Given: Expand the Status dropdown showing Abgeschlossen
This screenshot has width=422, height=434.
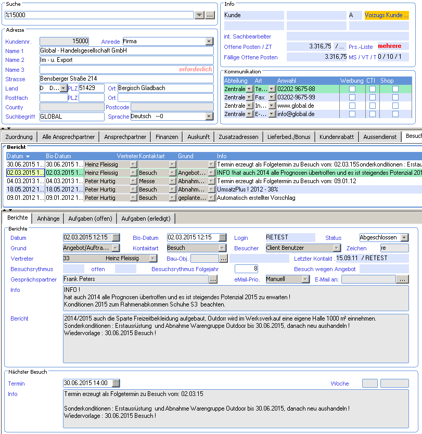Looking at the screenshot, I should coord(404,237).
